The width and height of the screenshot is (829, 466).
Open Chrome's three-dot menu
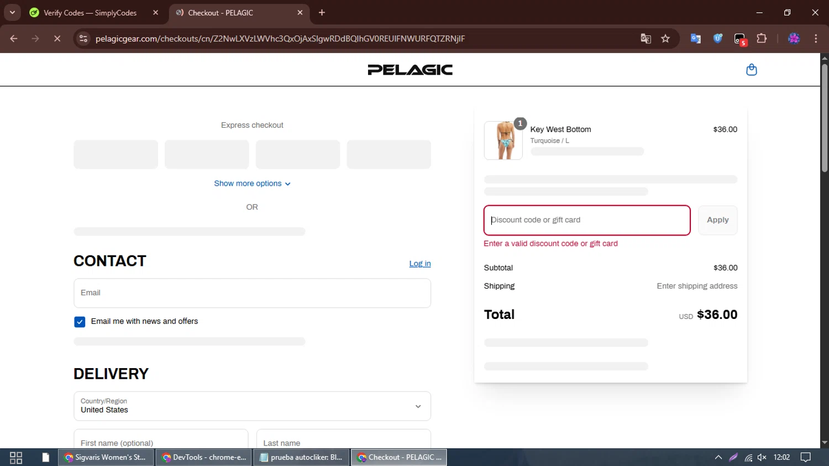816,39
